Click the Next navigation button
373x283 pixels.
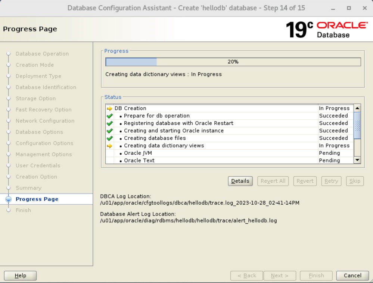pos(280,276)
